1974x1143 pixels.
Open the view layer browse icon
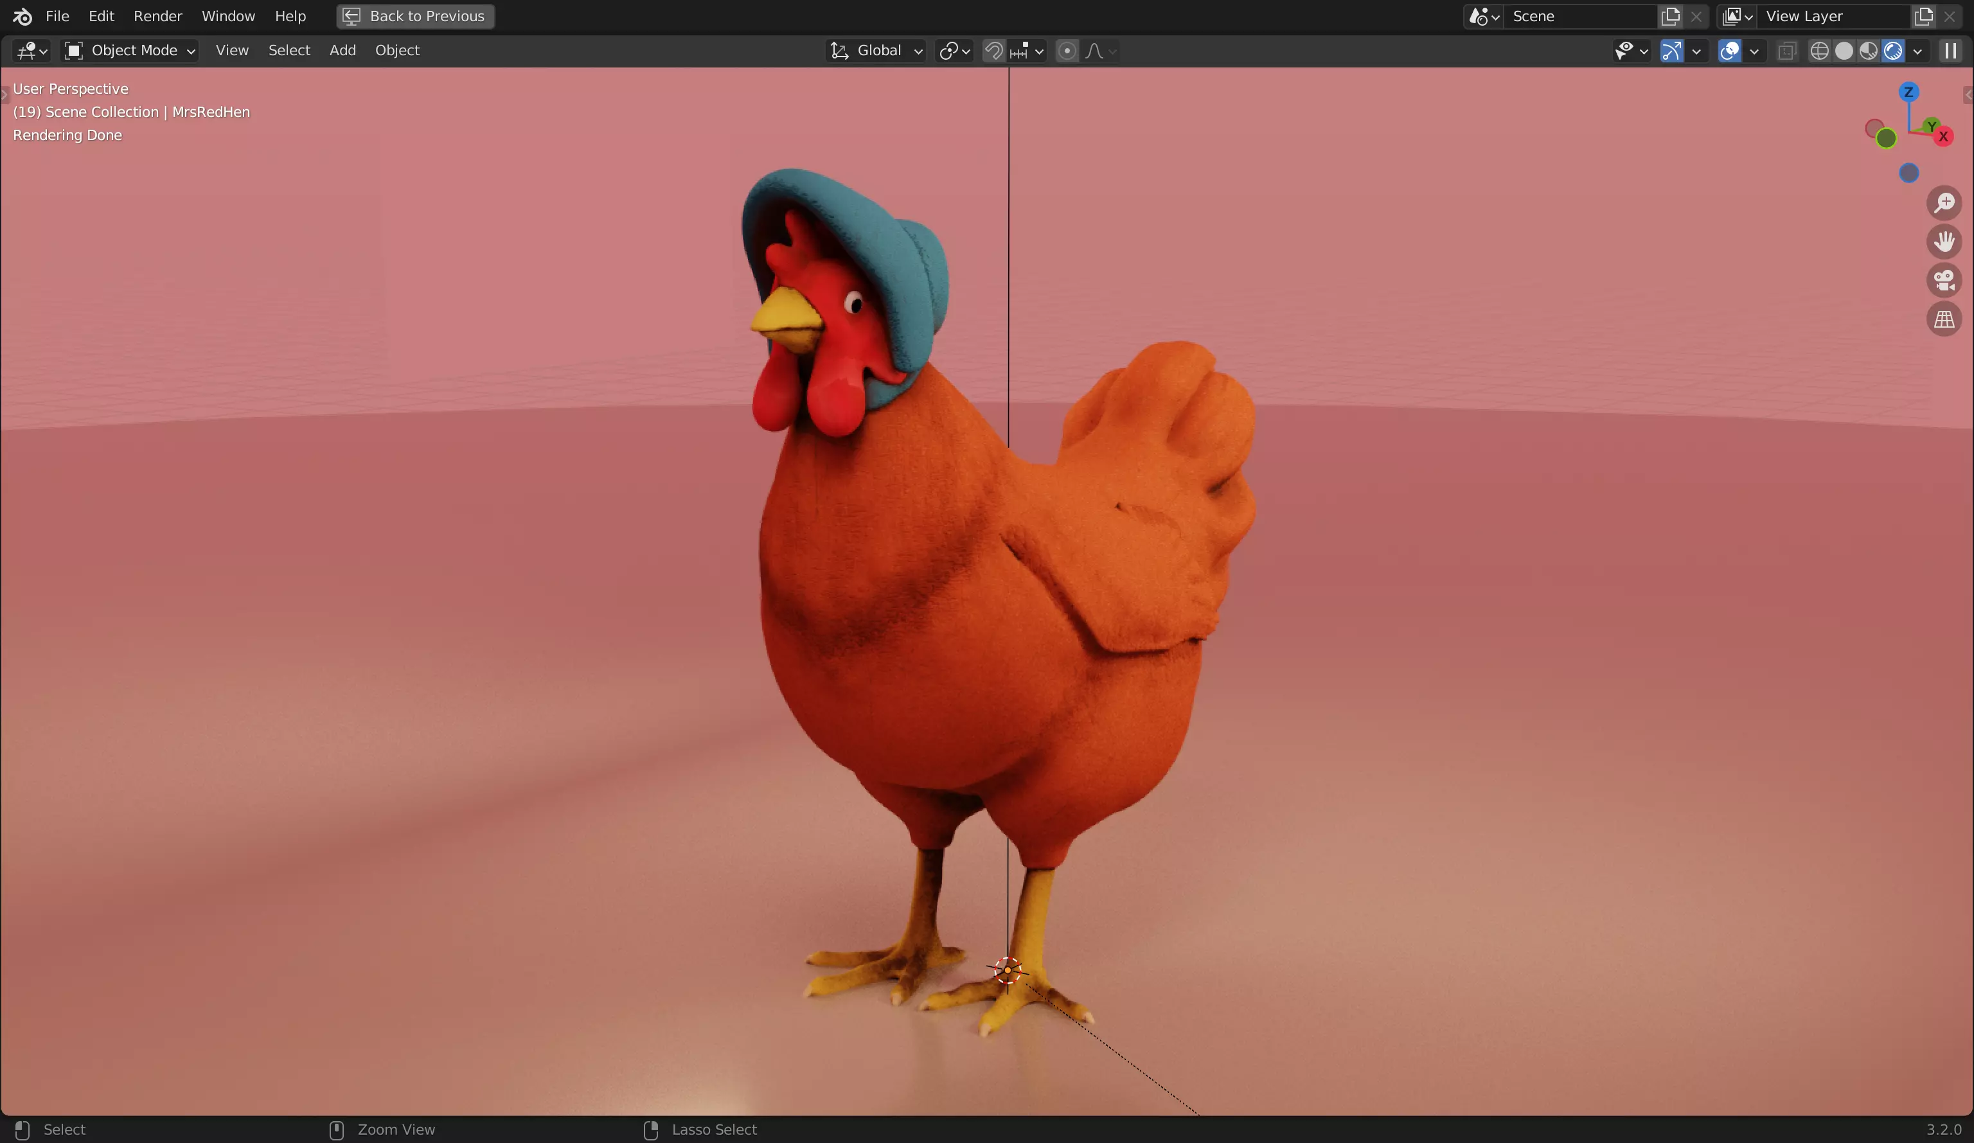[x=1737, y=17]
